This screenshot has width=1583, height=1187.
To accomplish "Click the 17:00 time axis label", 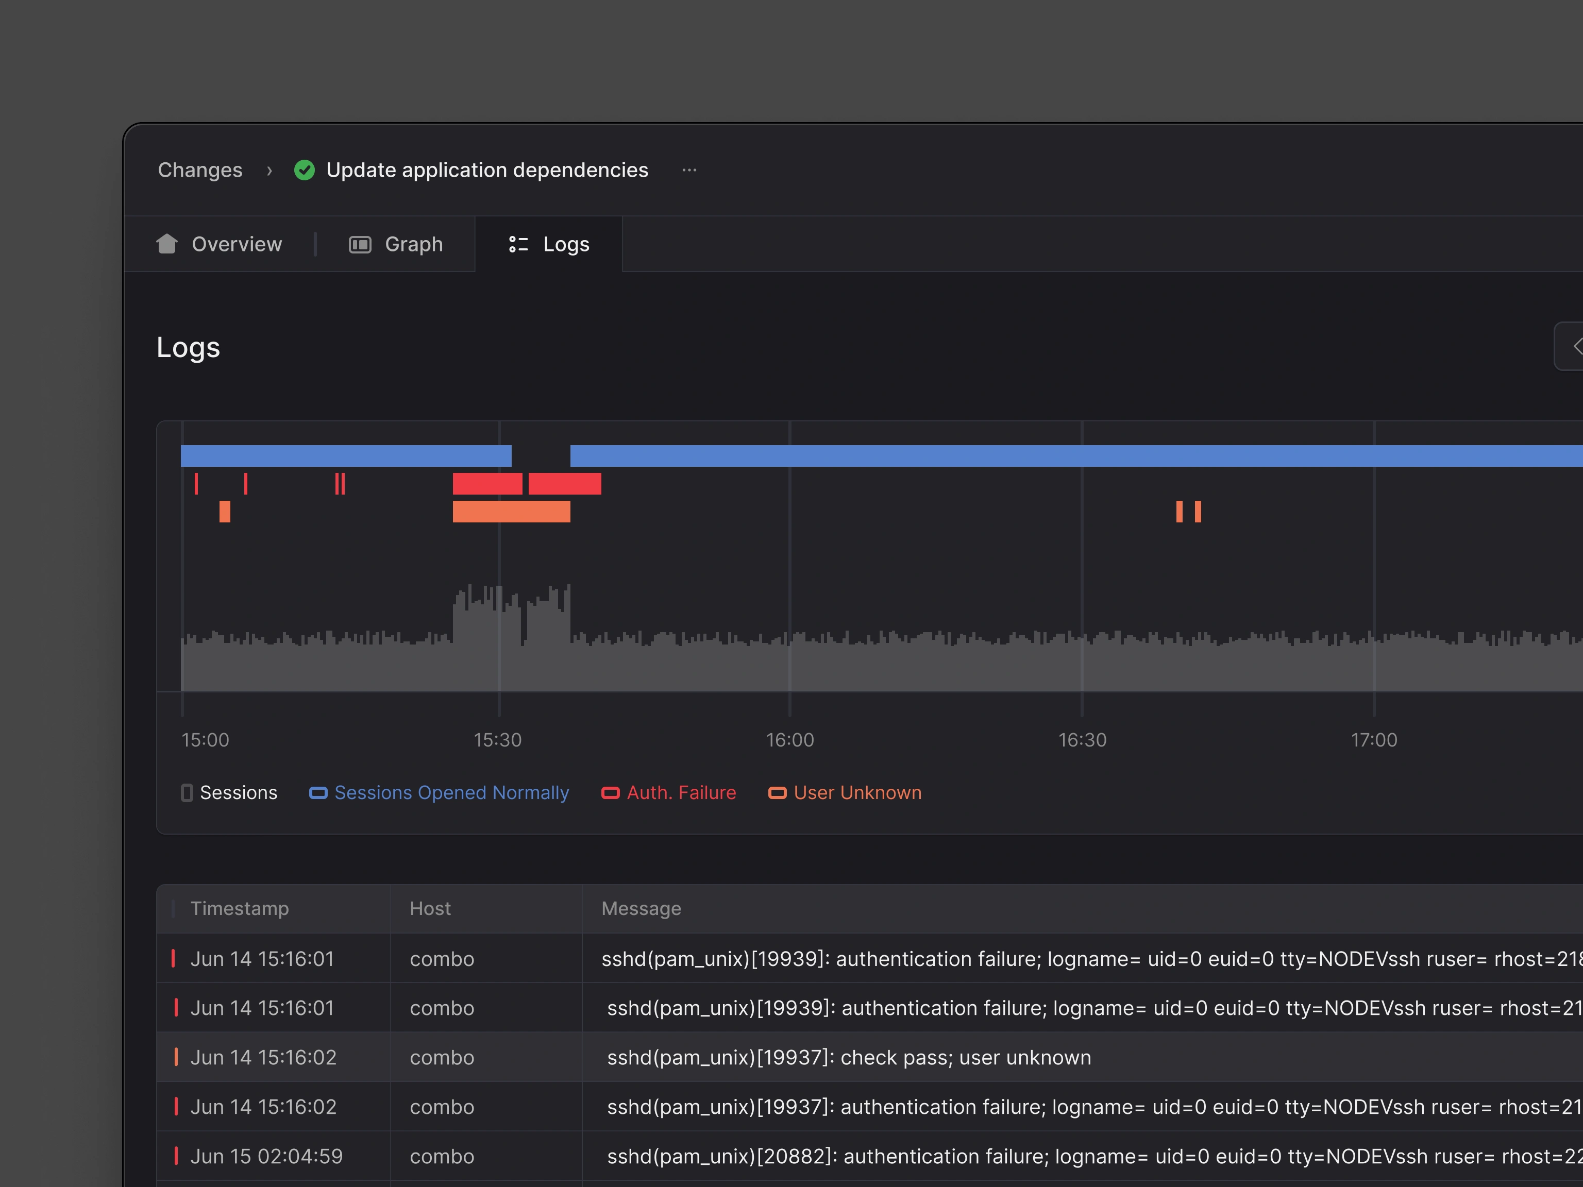I will 1374,740.
